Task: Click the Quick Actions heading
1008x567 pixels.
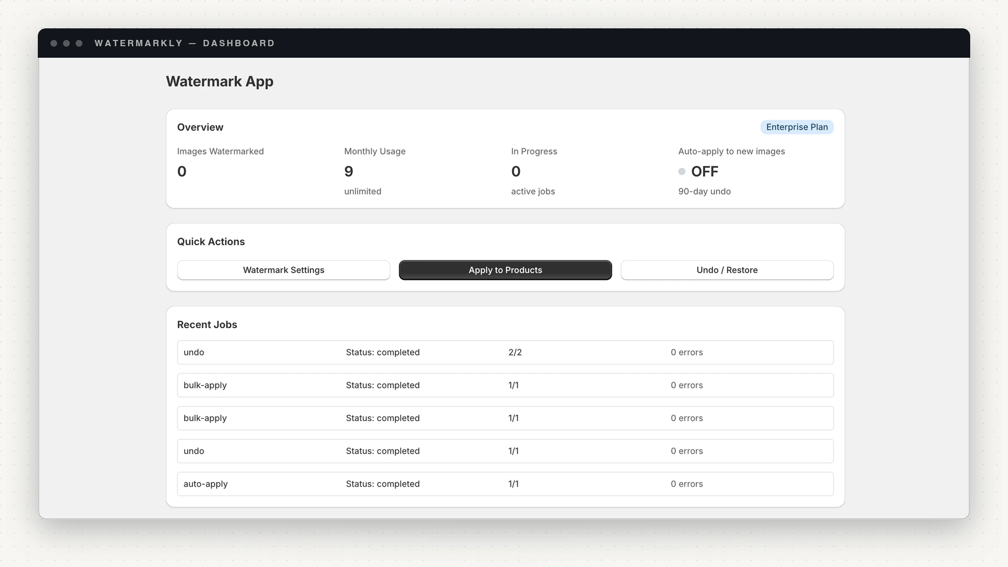Action: [211, 241]
